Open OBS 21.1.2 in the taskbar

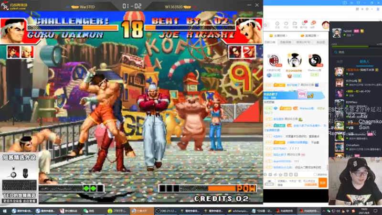[x=167, y=211]
